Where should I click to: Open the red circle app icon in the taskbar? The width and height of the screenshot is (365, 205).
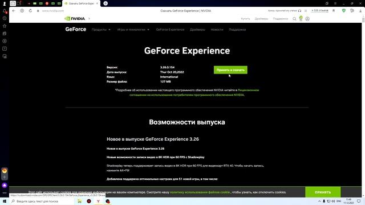pyautogui.click(x=89, y=201)
